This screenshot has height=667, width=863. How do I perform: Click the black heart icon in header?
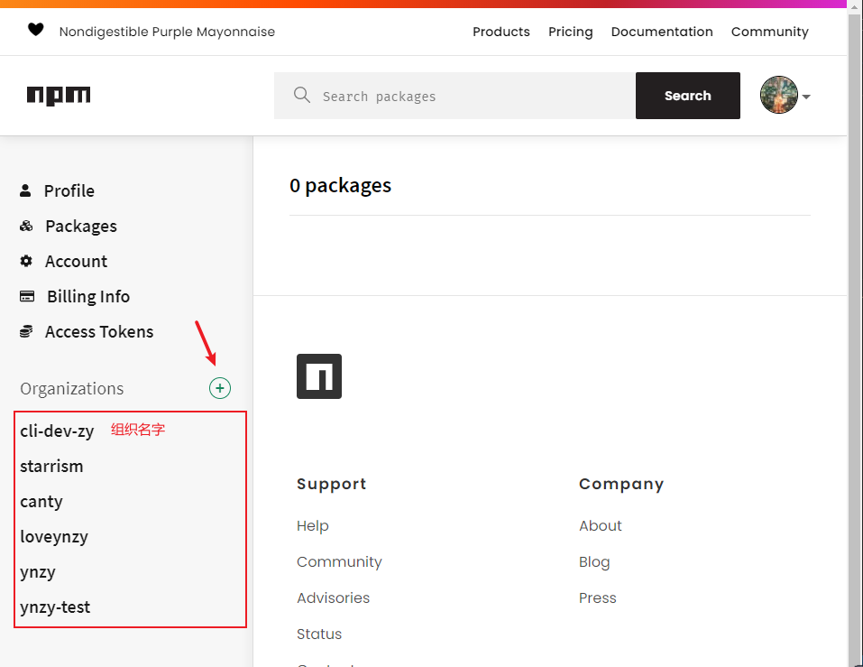pyautogui.click(x=36, y=29)
